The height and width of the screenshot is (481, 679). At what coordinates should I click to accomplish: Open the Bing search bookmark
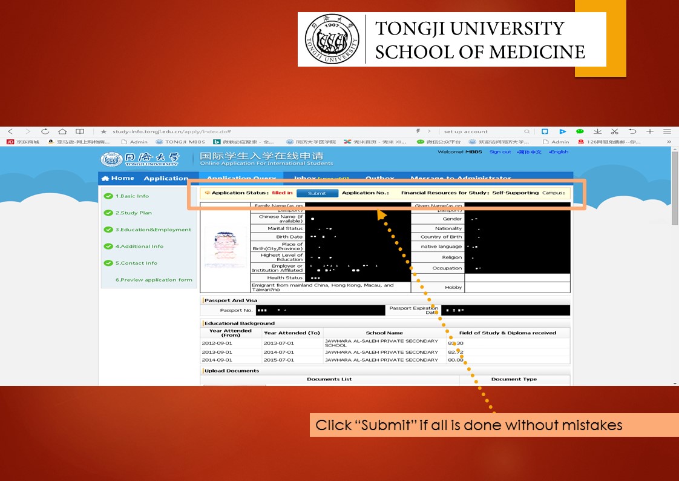243,142
